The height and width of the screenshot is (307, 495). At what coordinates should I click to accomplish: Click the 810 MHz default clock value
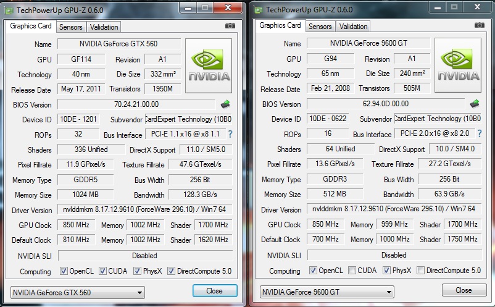tap(76, 240)
